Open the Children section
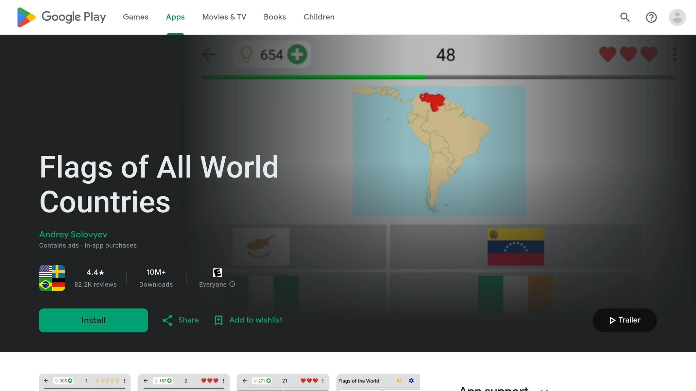This screenshot has width=696, height=391. (318, 17)
